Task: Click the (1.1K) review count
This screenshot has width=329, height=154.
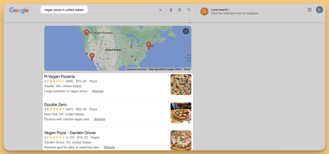Action: click(x=70, y=138)
